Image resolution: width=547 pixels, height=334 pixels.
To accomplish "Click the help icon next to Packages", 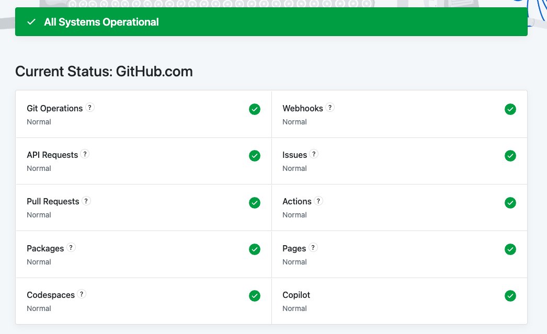I will click(71, 248).
